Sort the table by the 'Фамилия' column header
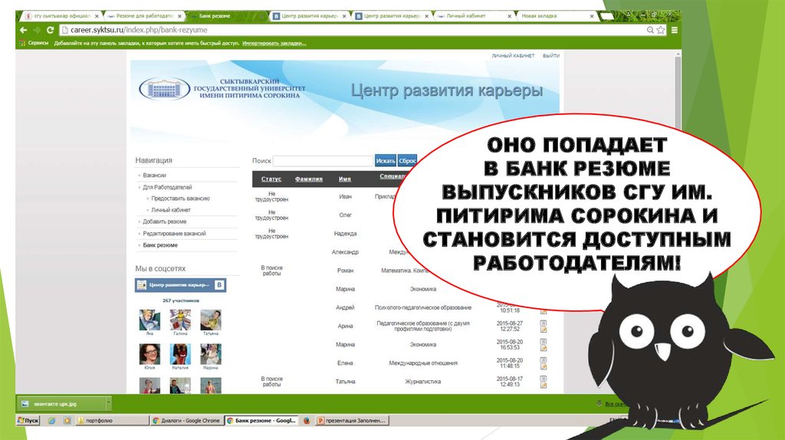 (x=308, y=179)
